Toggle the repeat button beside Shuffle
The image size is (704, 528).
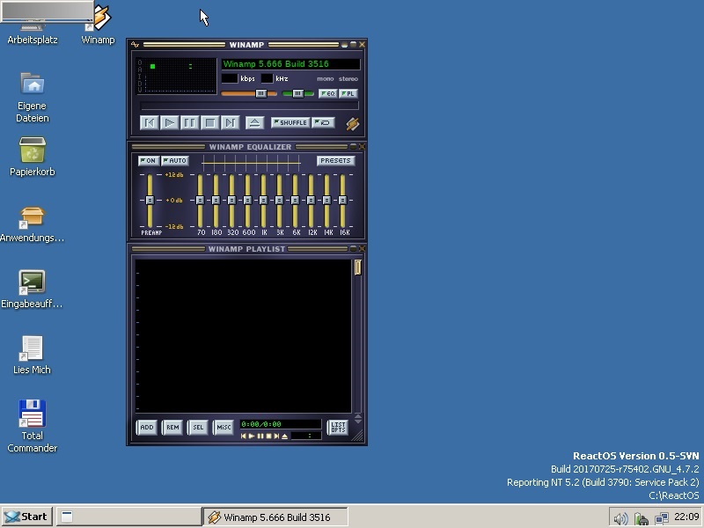tap(323, 123)
